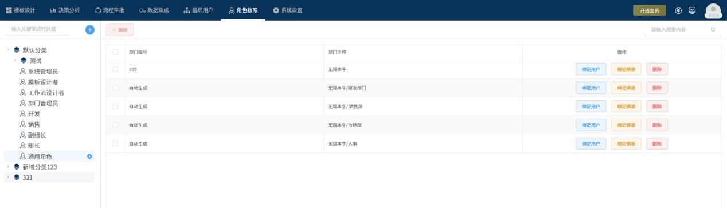
Task: Click the 开通会员 button
Action: click(649, 10)
